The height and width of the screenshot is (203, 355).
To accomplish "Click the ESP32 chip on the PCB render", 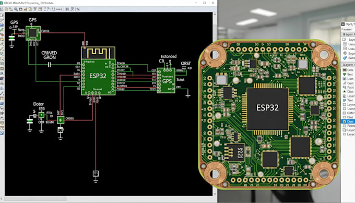I will [268, 109].
